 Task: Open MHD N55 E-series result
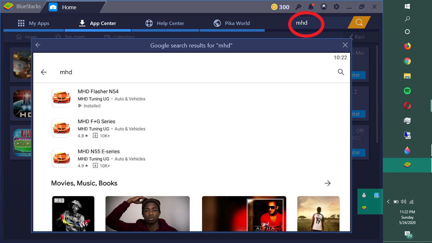tap(192, 158)
